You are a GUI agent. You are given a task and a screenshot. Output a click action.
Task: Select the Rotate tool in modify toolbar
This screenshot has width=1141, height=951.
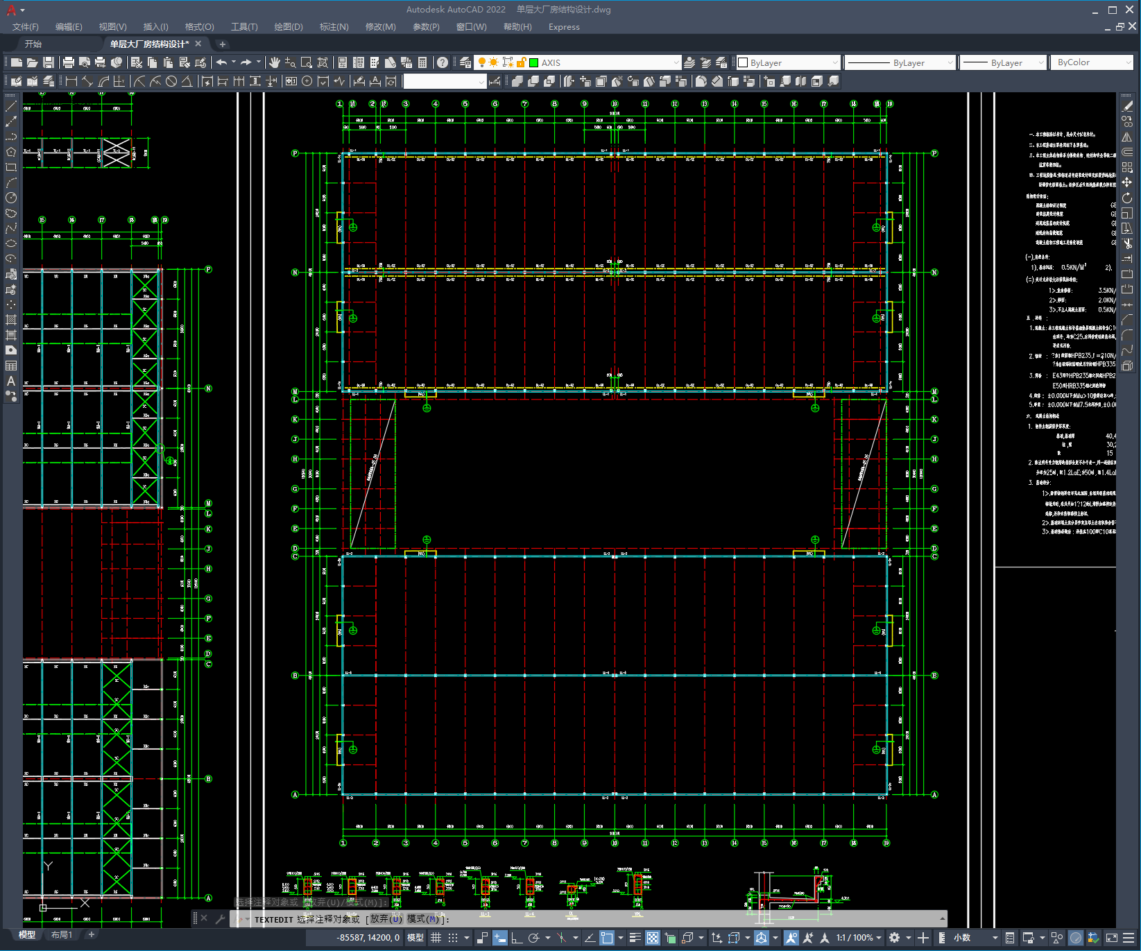pos(1127,198)
